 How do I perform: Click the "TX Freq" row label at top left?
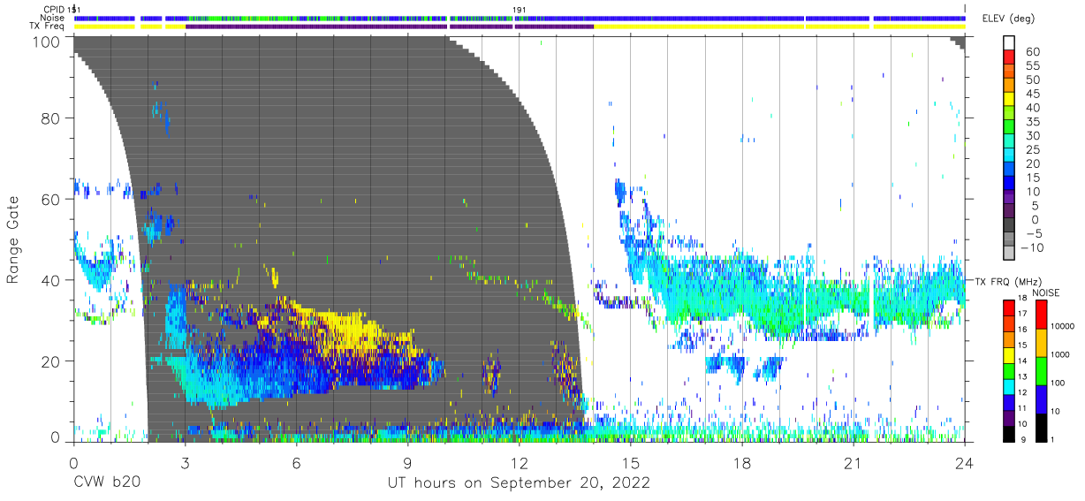tap(47, 27)
